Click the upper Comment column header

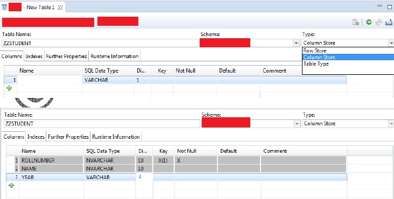click(282, 71)
